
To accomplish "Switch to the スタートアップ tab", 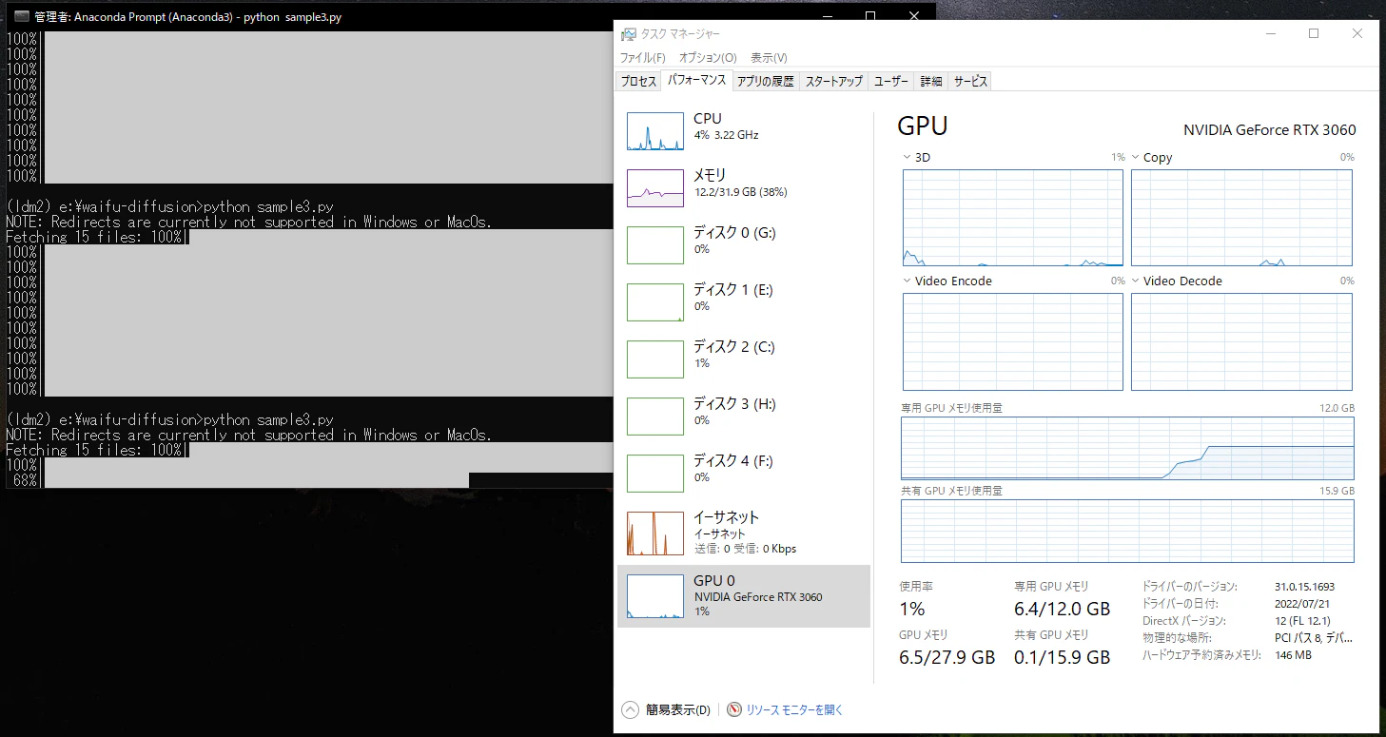I will click(834, 82).
